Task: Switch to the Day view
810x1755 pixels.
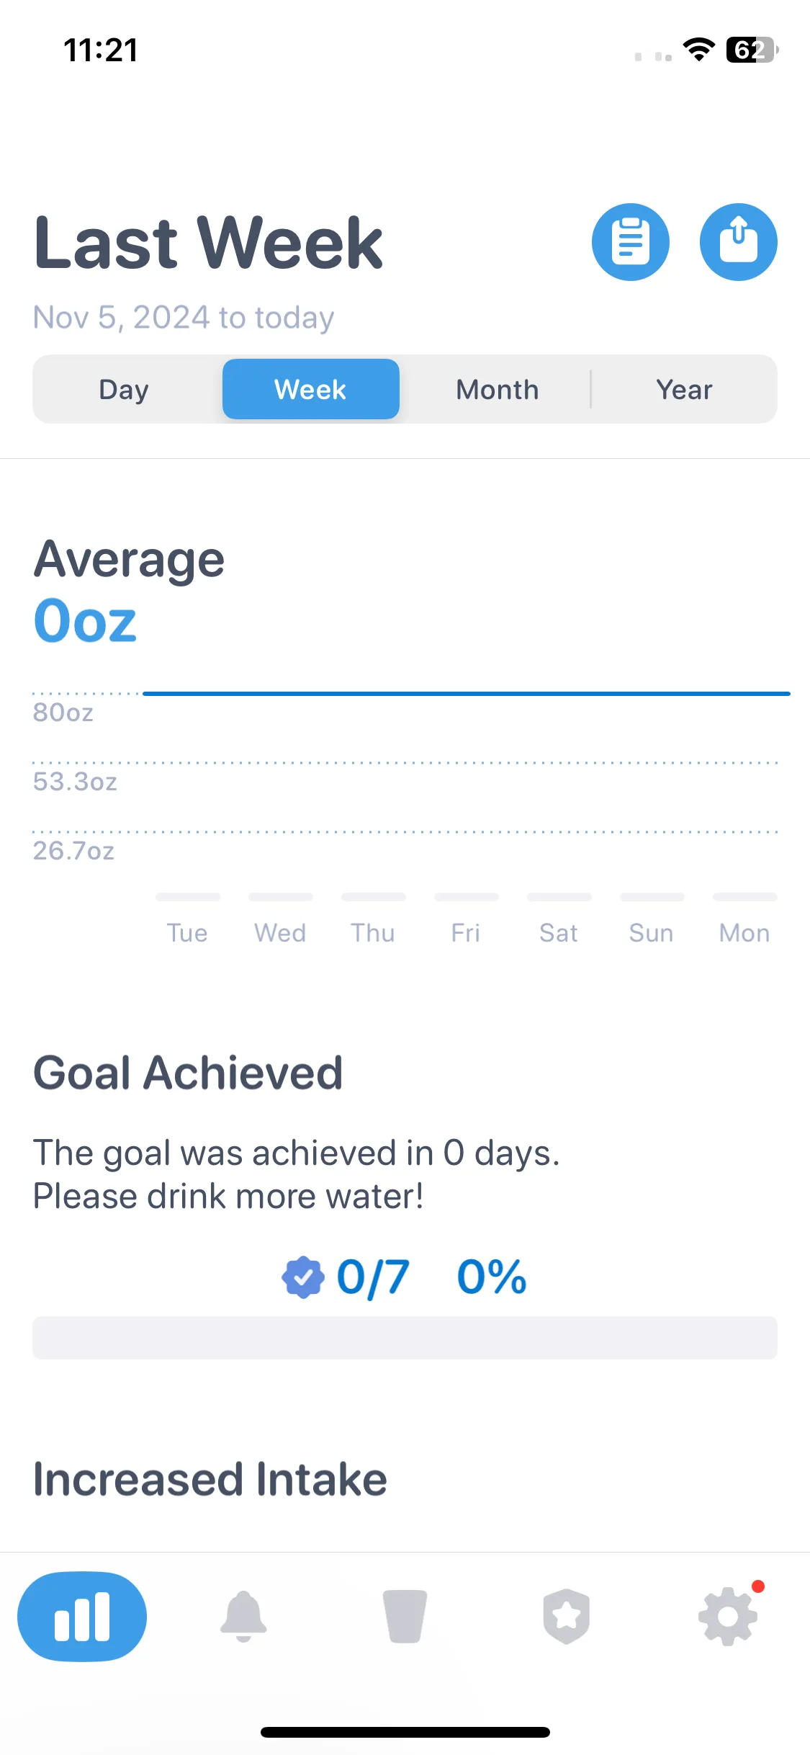Action: [x=124, y=389]
